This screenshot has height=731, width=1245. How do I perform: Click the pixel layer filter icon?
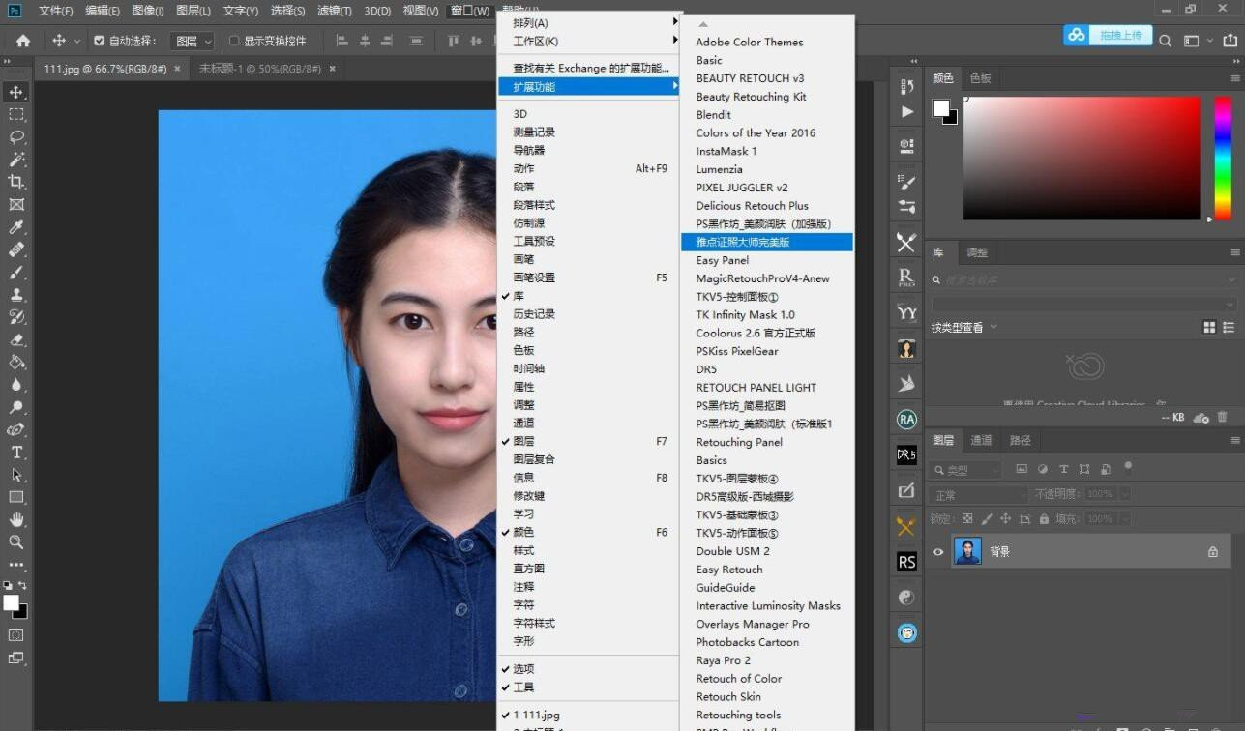[1022, 469]
